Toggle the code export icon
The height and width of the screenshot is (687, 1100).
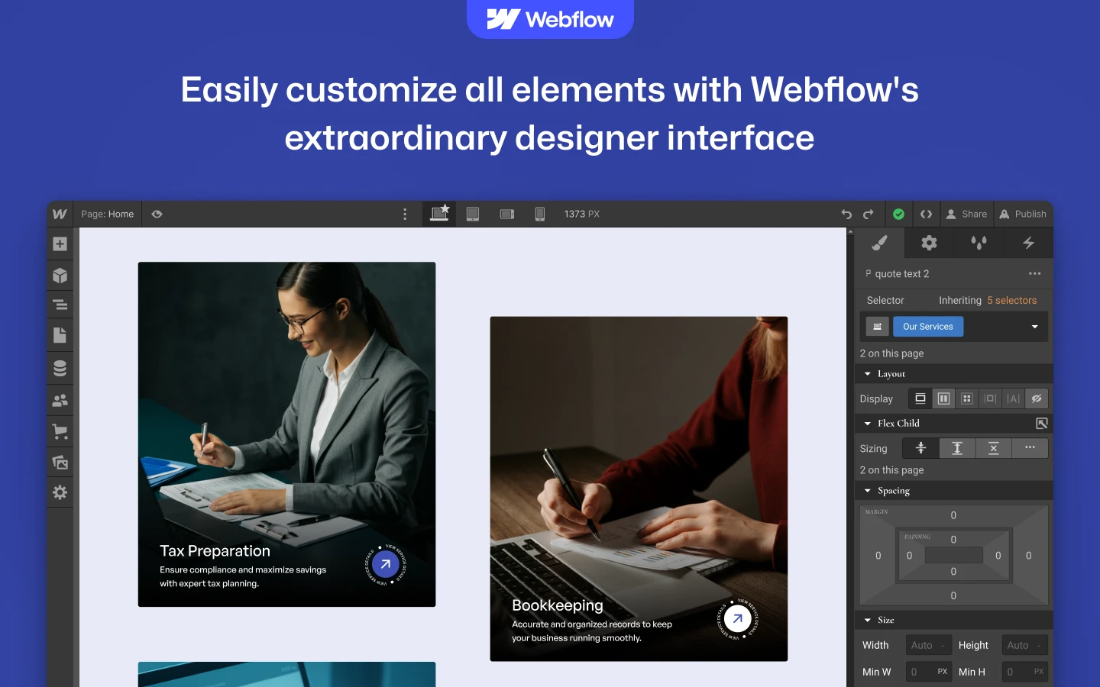926,214
